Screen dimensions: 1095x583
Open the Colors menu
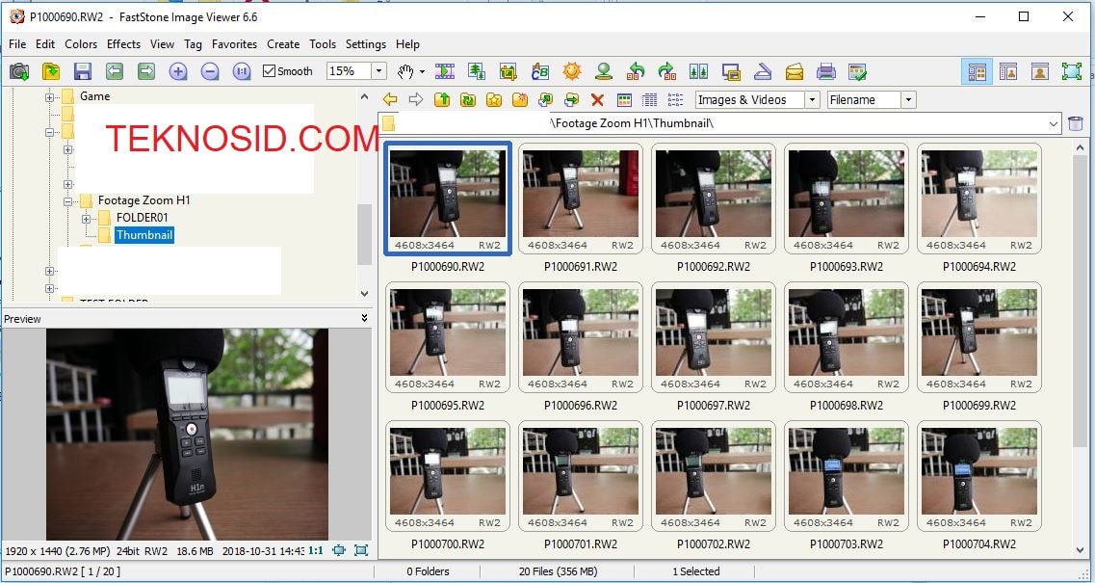tap(81, 44)
